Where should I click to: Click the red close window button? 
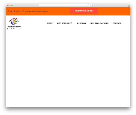[x=8, y=5]
